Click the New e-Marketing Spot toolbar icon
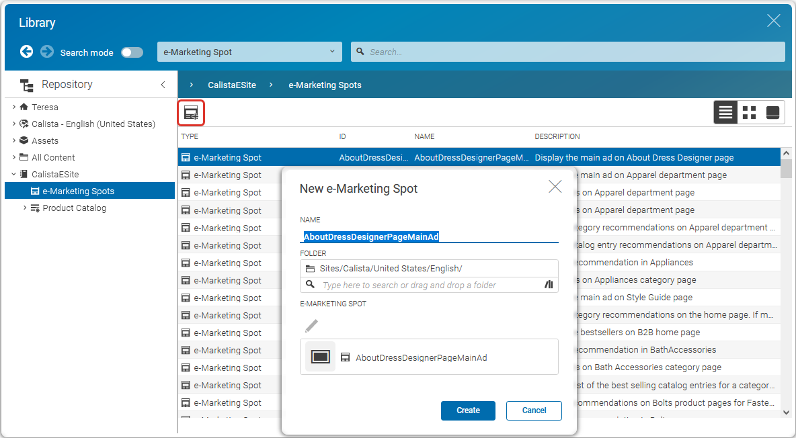The height and width of the screenshot is (438, 796). [191, 113]
